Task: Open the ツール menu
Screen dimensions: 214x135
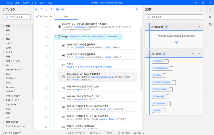Action: click(x=34, y=3)
